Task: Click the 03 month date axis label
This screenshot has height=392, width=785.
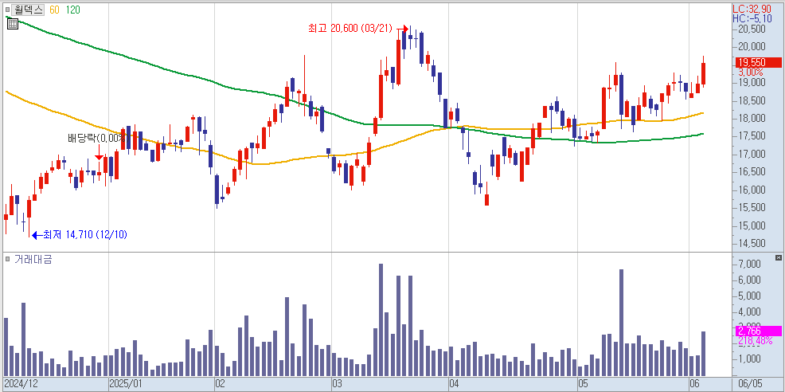Action: 337,385
